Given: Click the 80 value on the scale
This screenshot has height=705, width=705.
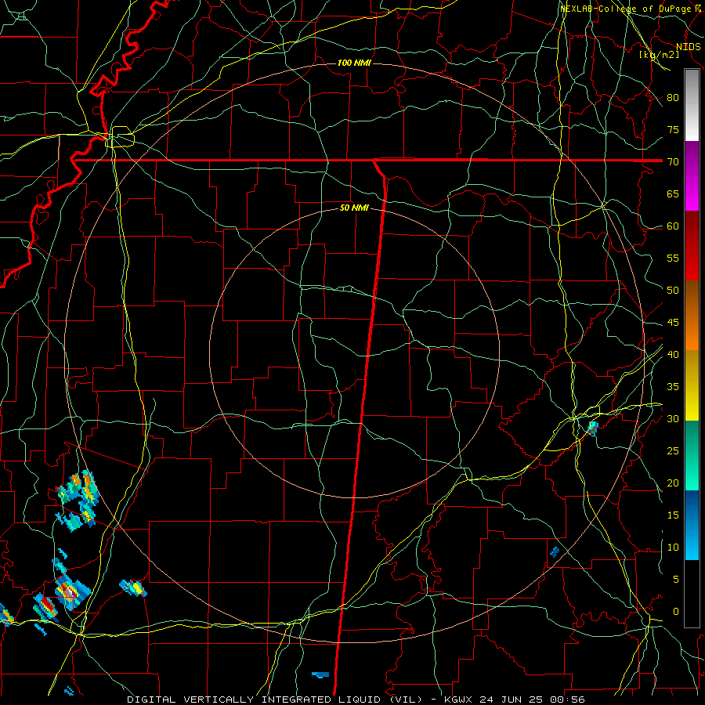Looking at the screenshot, I should click(673, 98).
